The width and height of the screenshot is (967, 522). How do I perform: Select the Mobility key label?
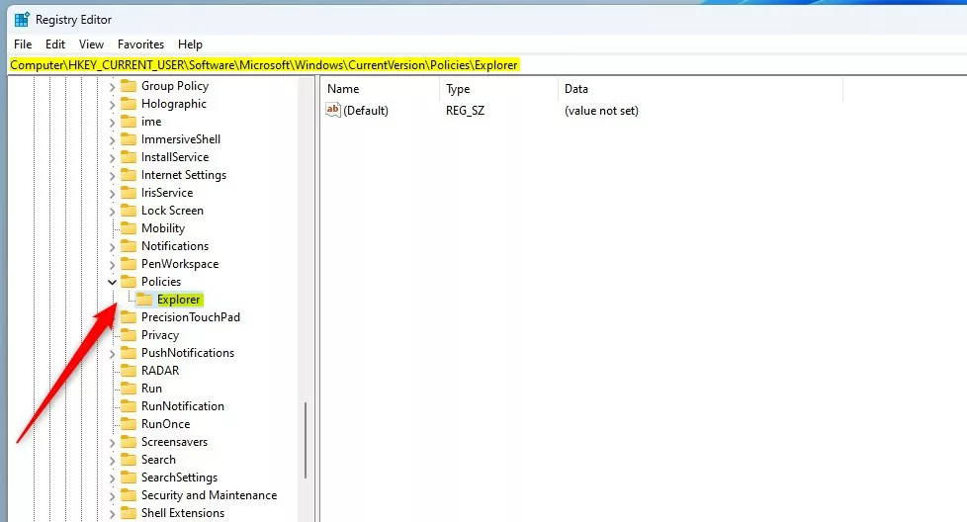(163, 228)
